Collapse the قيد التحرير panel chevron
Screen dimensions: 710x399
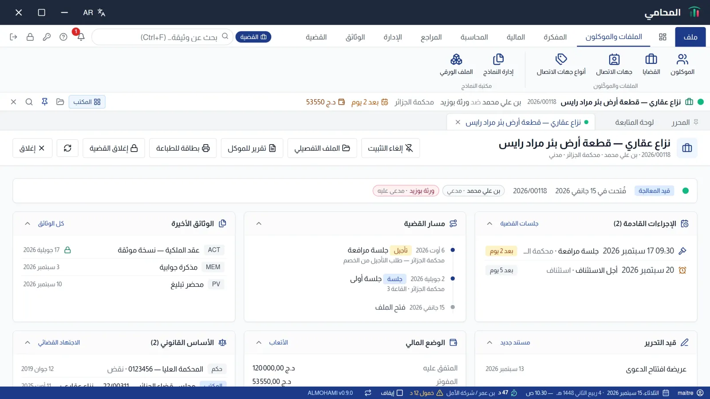click(x=489, y=342)
